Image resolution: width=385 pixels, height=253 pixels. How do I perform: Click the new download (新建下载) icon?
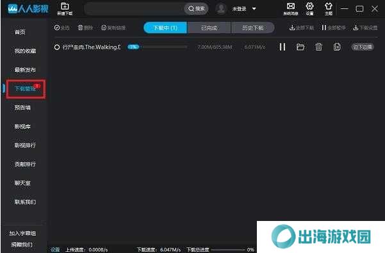point(65,6)
